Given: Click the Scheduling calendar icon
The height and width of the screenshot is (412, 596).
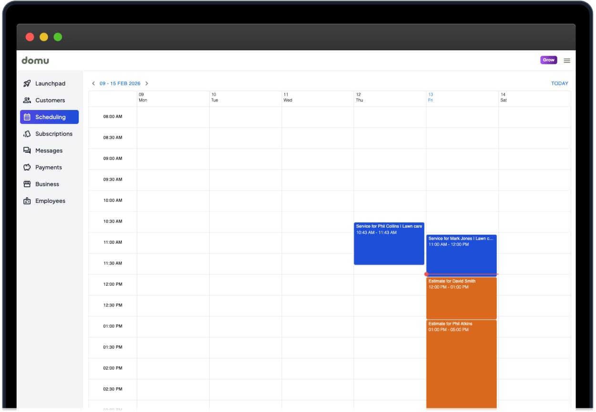Looking at the screenshot, I should click(27, 117).
